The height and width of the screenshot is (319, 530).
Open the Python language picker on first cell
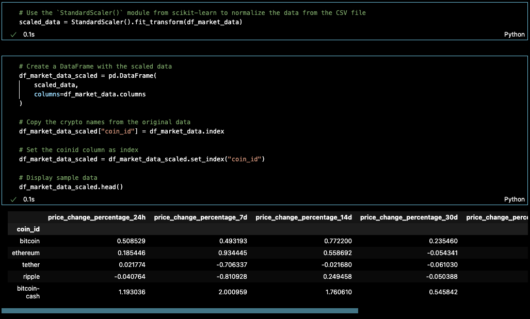click(514, 34)
